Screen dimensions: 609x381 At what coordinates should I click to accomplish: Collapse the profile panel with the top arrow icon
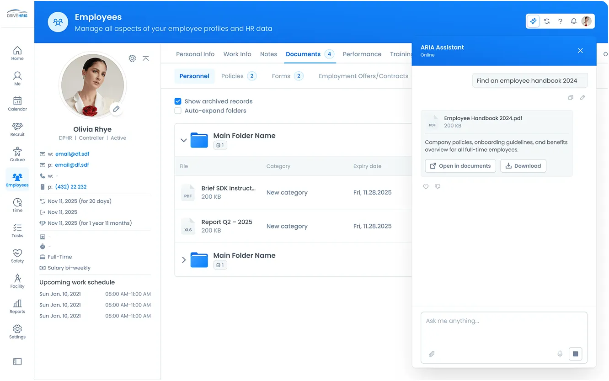pyautogui.click(x=146, y=58)
